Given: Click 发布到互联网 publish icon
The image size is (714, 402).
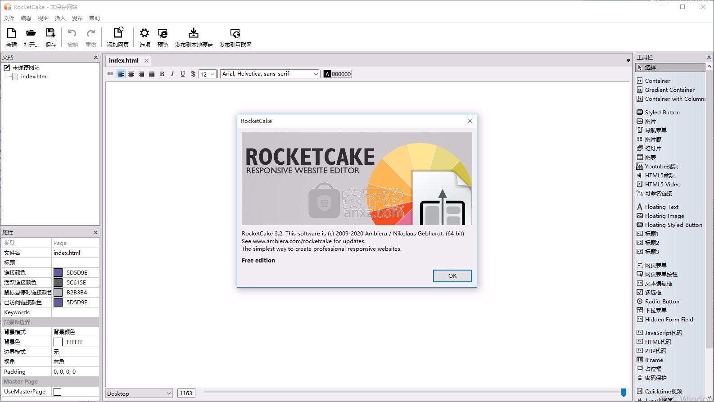Looking at the screenshot, I should [235, 37].
